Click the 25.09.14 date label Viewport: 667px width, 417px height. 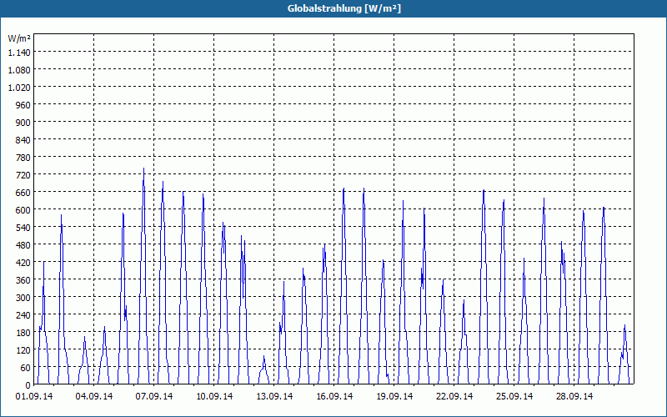pyautogui.click(x=514, y=396)
